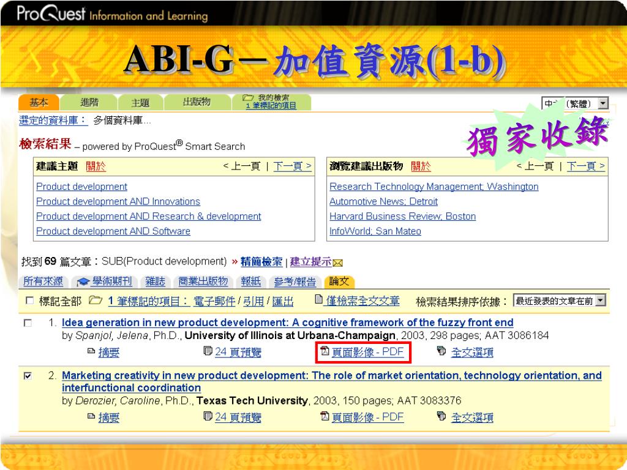
Task: Select the 所有來源 source tab
Action: tap(43, 282)
